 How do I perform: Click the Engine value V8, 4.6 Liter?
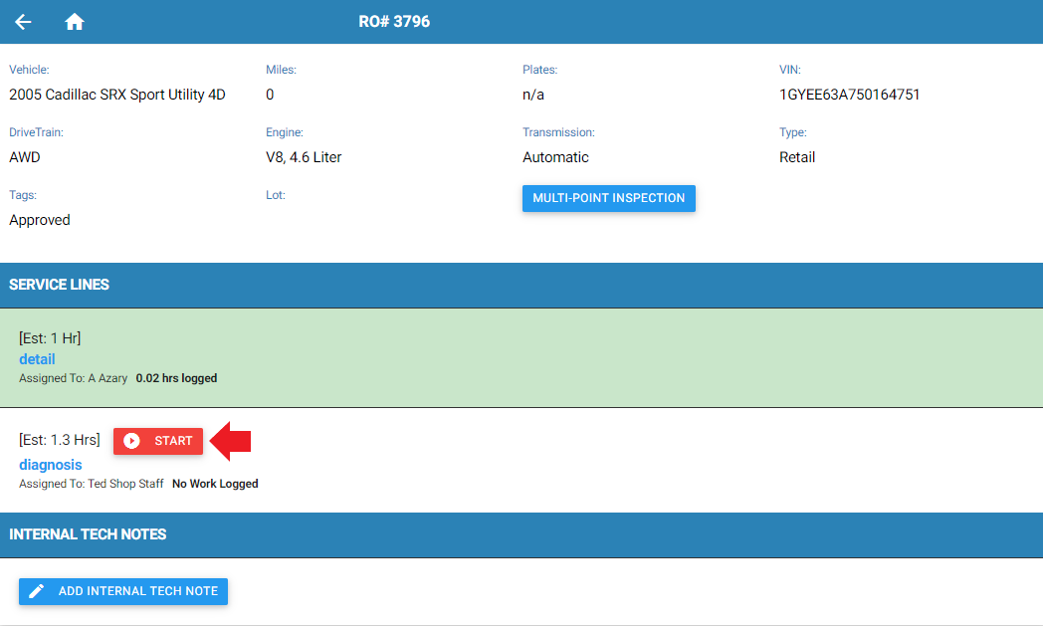[304, 157]
